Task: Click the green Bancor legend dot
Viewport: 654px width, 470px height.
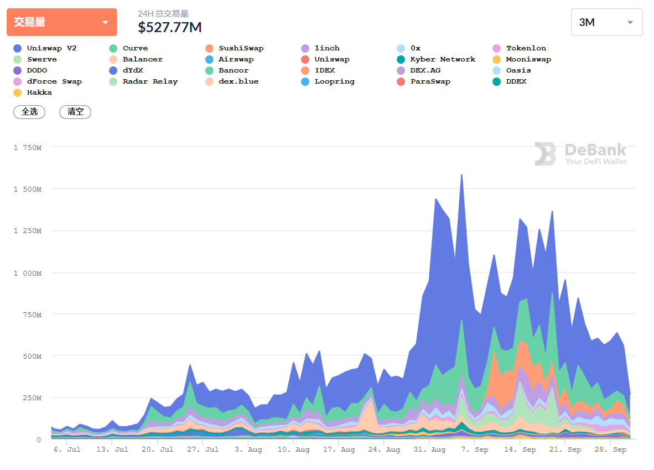Action: (209, 70)
